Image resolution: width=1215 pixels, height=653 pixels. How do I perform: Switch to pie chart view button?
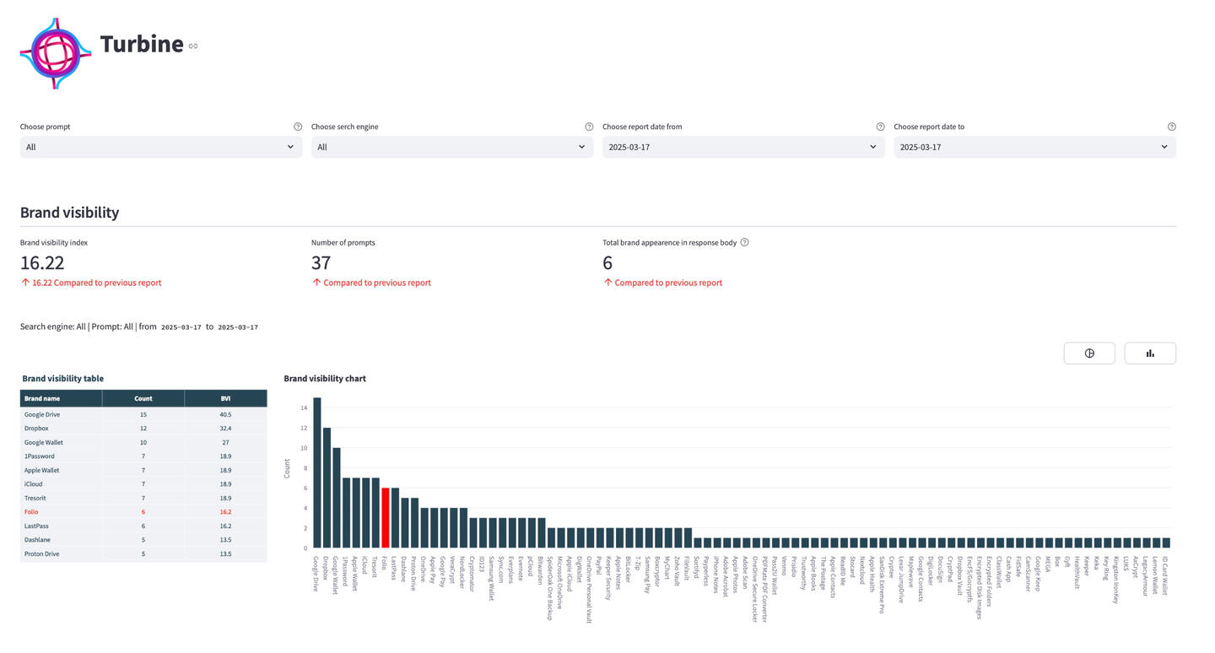pyautogui.click(x=1089, y=353)
